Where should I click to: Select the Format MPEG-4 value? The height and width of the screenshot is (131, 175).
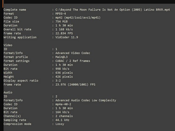[x=60, y=14]
